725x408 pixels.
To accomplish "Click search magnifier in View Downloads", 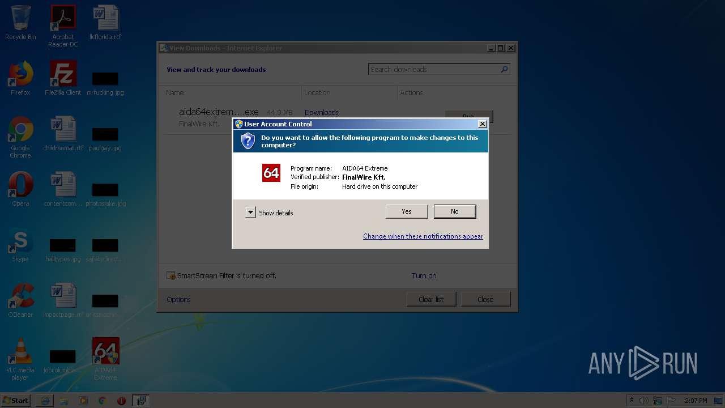I will point(504,69).
